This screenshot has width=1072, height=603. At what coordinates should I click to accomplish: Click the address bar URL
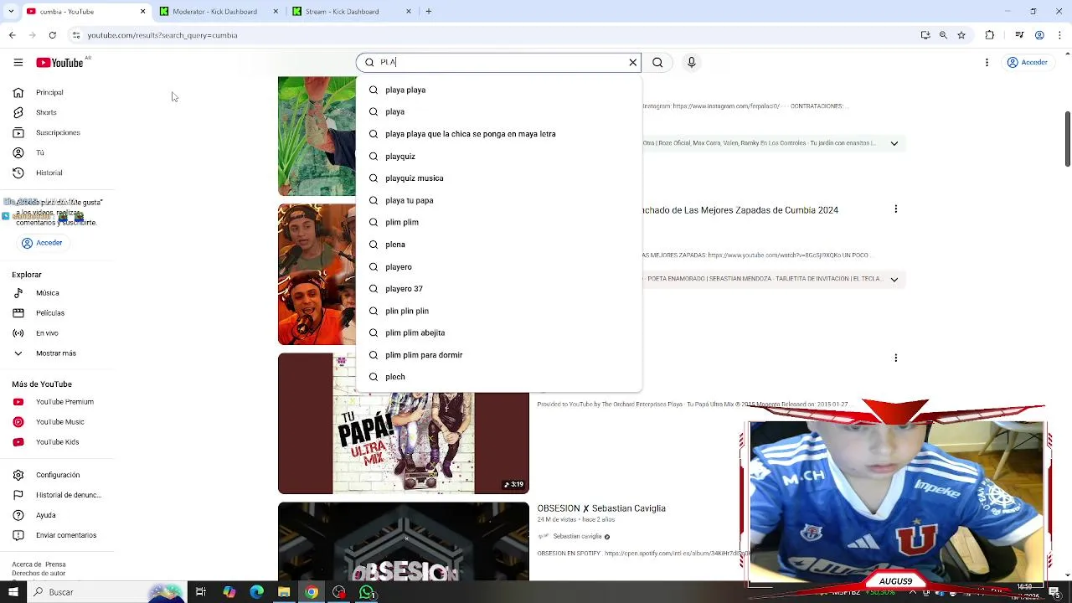(x=162, y=35)
